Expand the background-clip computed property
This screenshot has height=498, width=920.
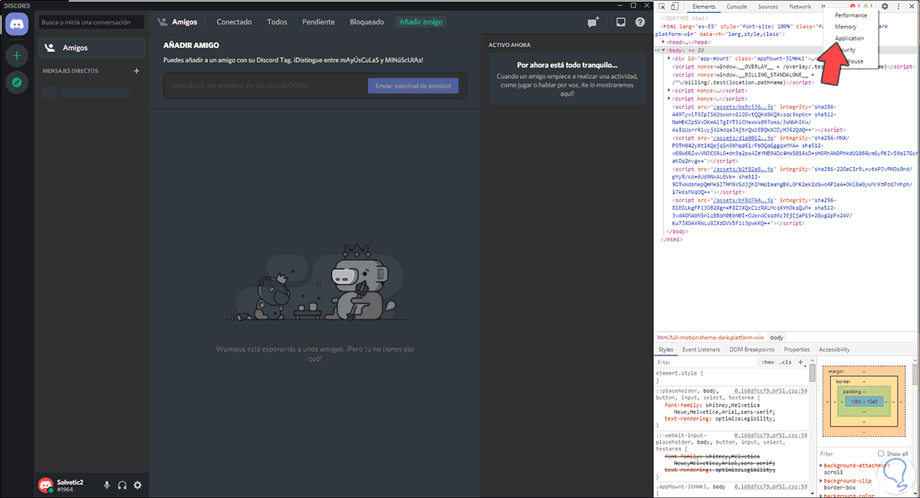tap(821, 480)
